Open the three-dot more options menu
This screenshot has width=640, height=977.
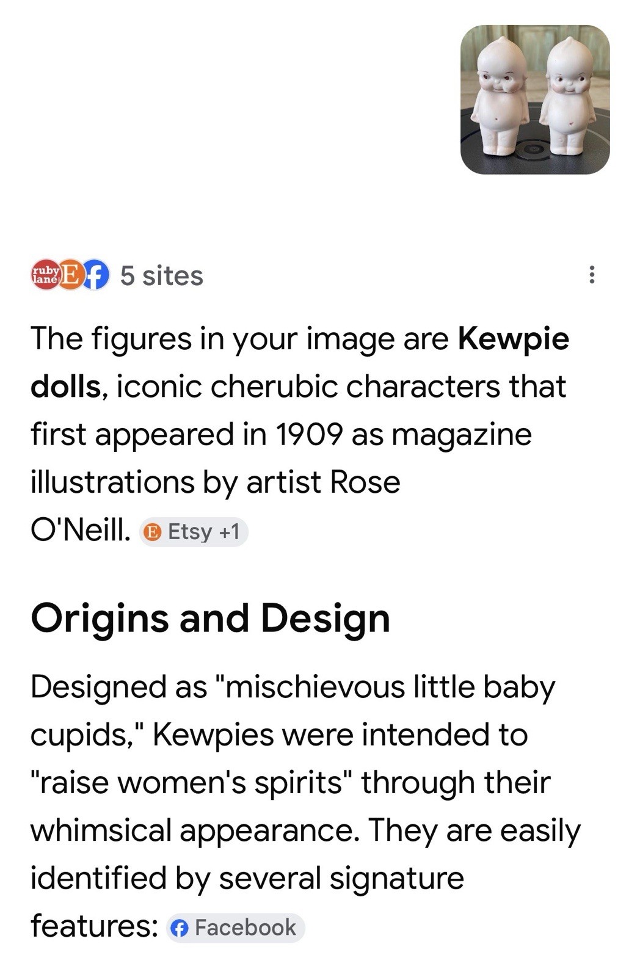click(591, 275)
